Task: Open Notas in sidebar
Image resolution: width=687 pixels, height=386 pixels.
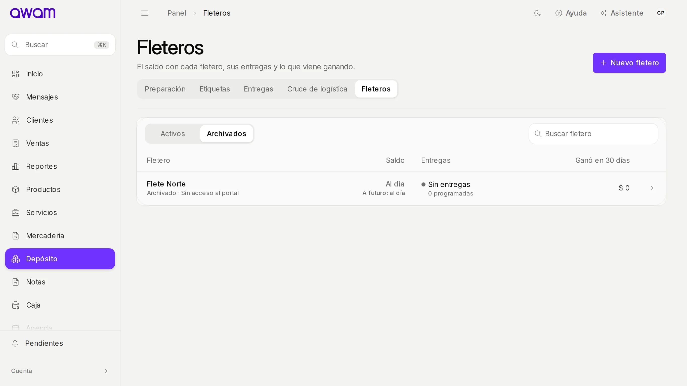Action: coord(60,282)
